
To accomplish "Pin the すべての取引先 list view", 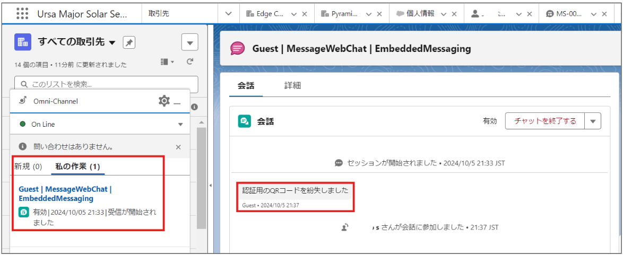I will pyautogui.click(x=129, y=42).
